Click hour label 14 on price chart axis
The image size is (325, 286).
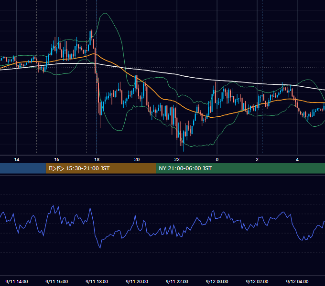tap(17, 160)
